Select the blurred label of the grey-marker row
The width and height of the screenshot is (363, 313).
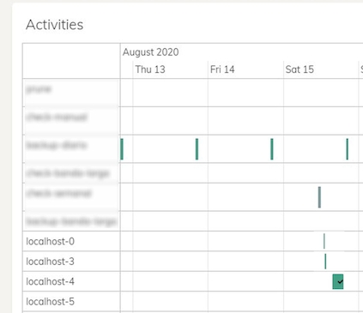(59, 194)
